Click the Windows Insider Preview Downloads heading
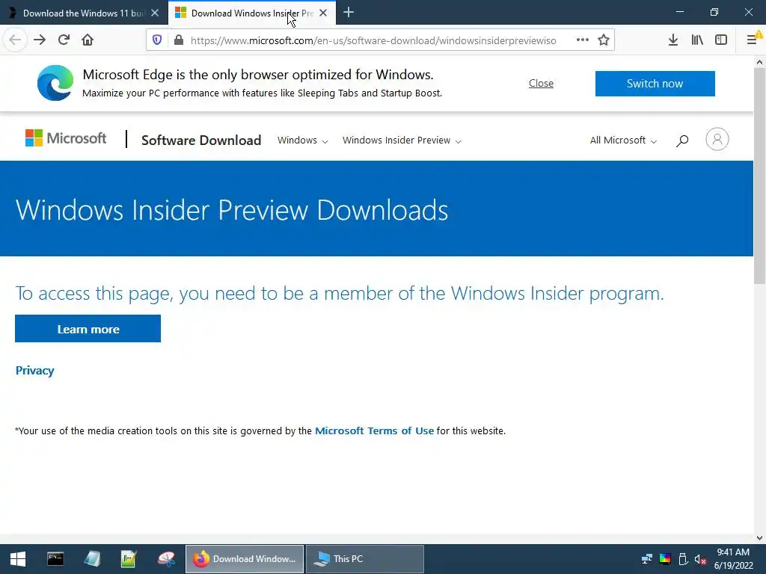766x574 pixels. click(x=232, y=210)
